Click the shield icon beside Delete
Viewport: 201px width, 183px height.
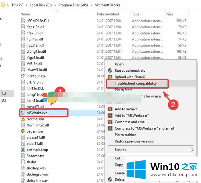click(110, 179)
